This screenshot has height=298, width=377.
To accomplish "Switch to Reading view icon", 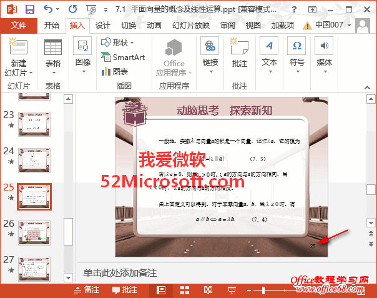I will (208, 290).
